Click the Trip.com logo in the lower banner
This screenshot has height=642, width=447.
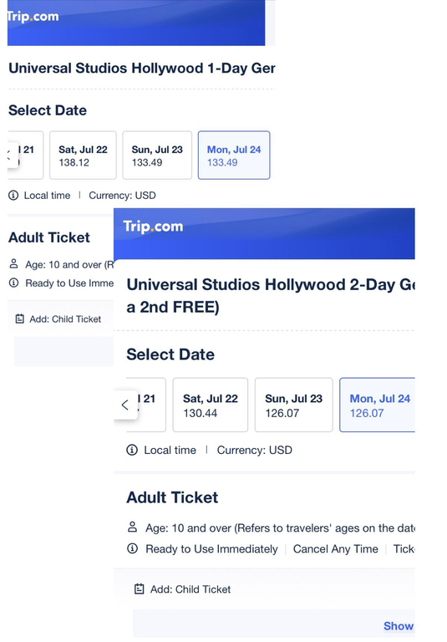(x=153, y=227)
